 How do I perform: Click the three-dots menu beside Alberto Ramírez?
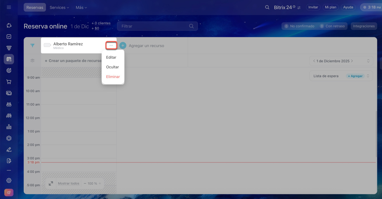click(x=111, y=46)
